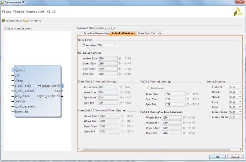Image resolution: width=246 pixels, height=162 pixels.
Task: Open the Field ID polarity dropdown
Action: 235,87
